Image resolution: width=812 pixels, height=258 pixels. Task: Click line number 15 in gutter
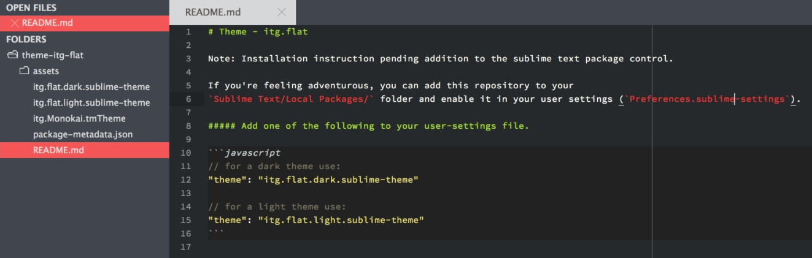point(186,220)
